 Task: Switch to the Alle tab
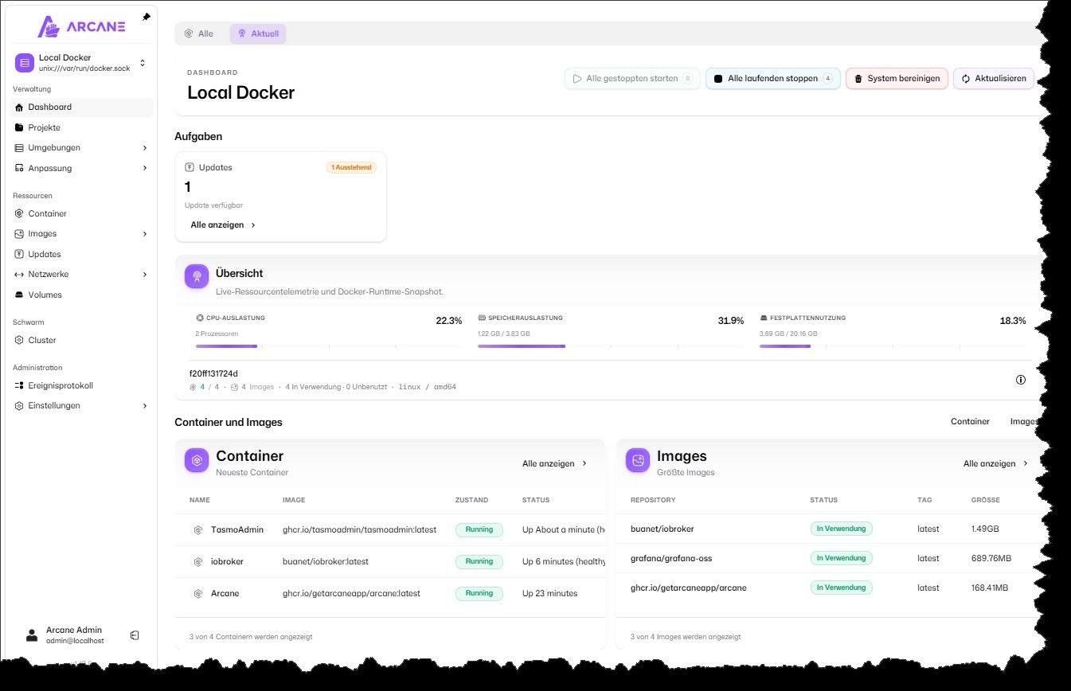point(199,33)
